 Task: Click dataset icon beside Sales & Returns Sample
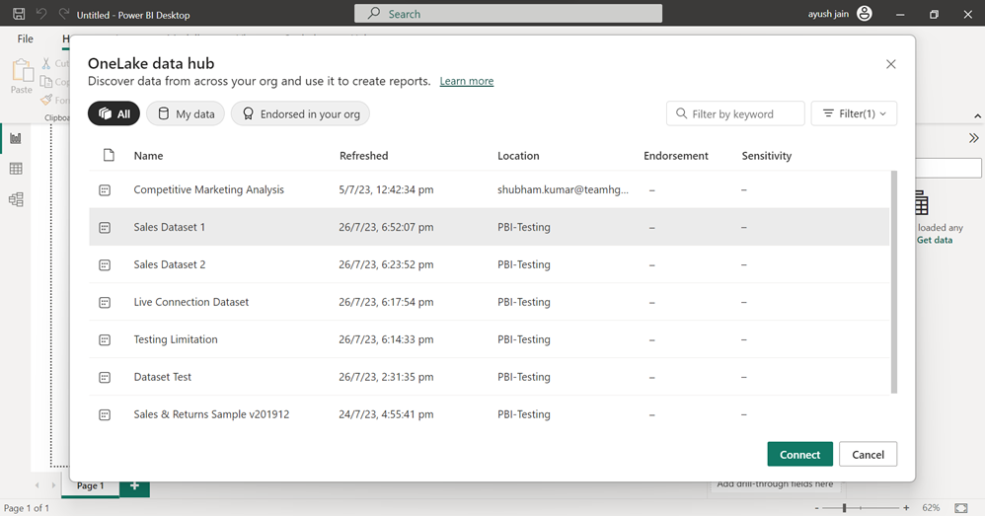coord(105,414)
